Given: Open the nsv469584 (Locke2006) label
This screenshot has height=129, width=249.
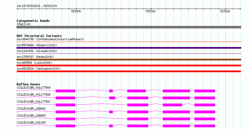Looking at the screenshot, I should 34,63.
